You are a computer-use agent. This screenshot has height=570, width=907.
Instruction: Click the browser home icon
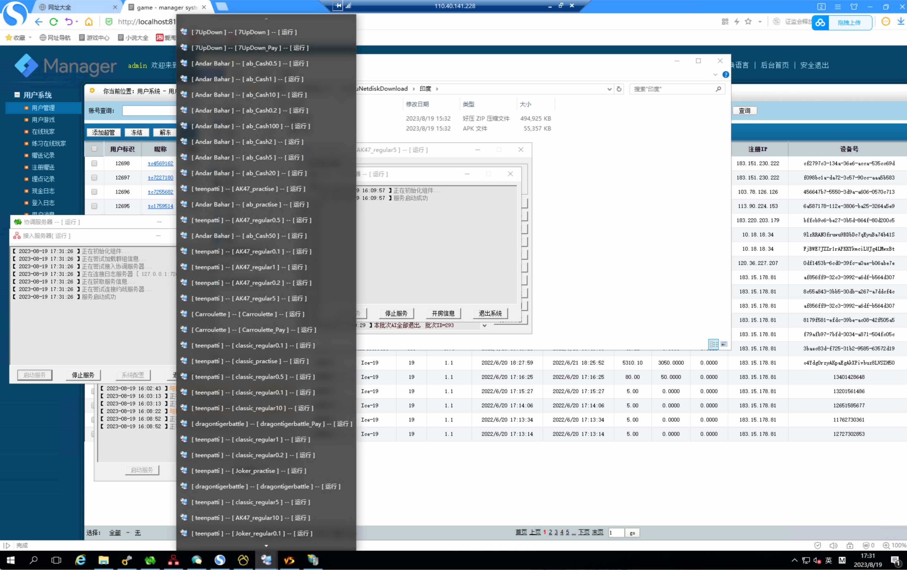89,22
